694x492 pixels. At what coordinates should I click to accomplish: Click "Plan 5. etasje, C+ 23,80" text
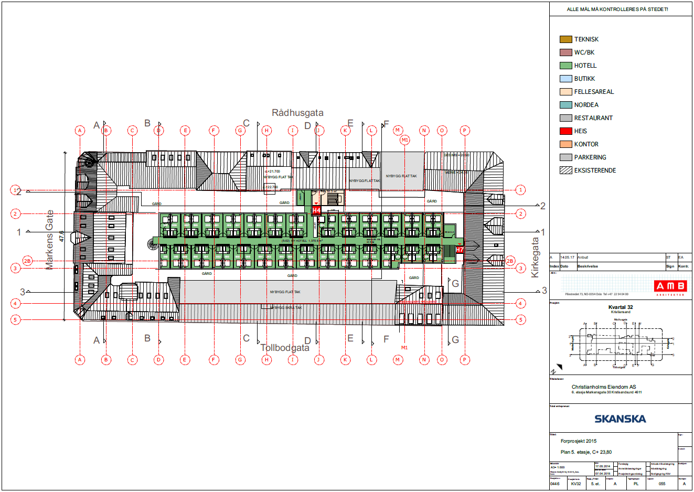(x=586, y=452)
